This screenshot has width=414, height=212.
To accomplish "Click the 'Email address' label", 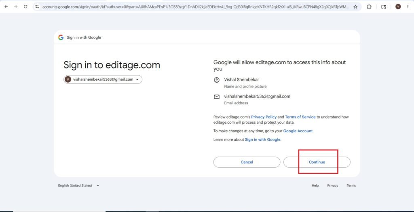I will tap(236, 103).
